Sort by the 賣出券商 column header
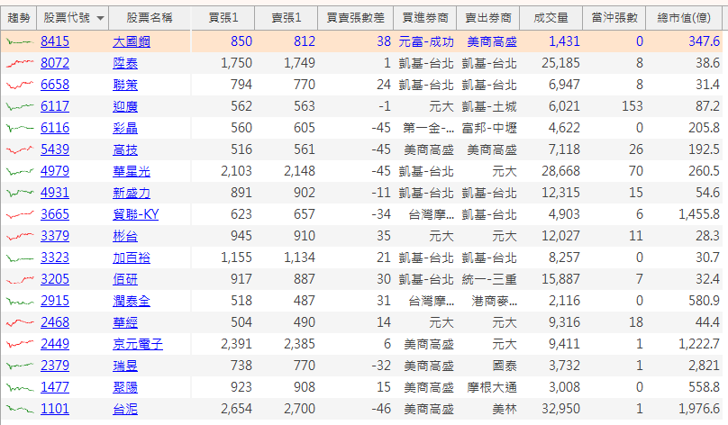This screenshot has height=425, width=728. tap(488, 18)
